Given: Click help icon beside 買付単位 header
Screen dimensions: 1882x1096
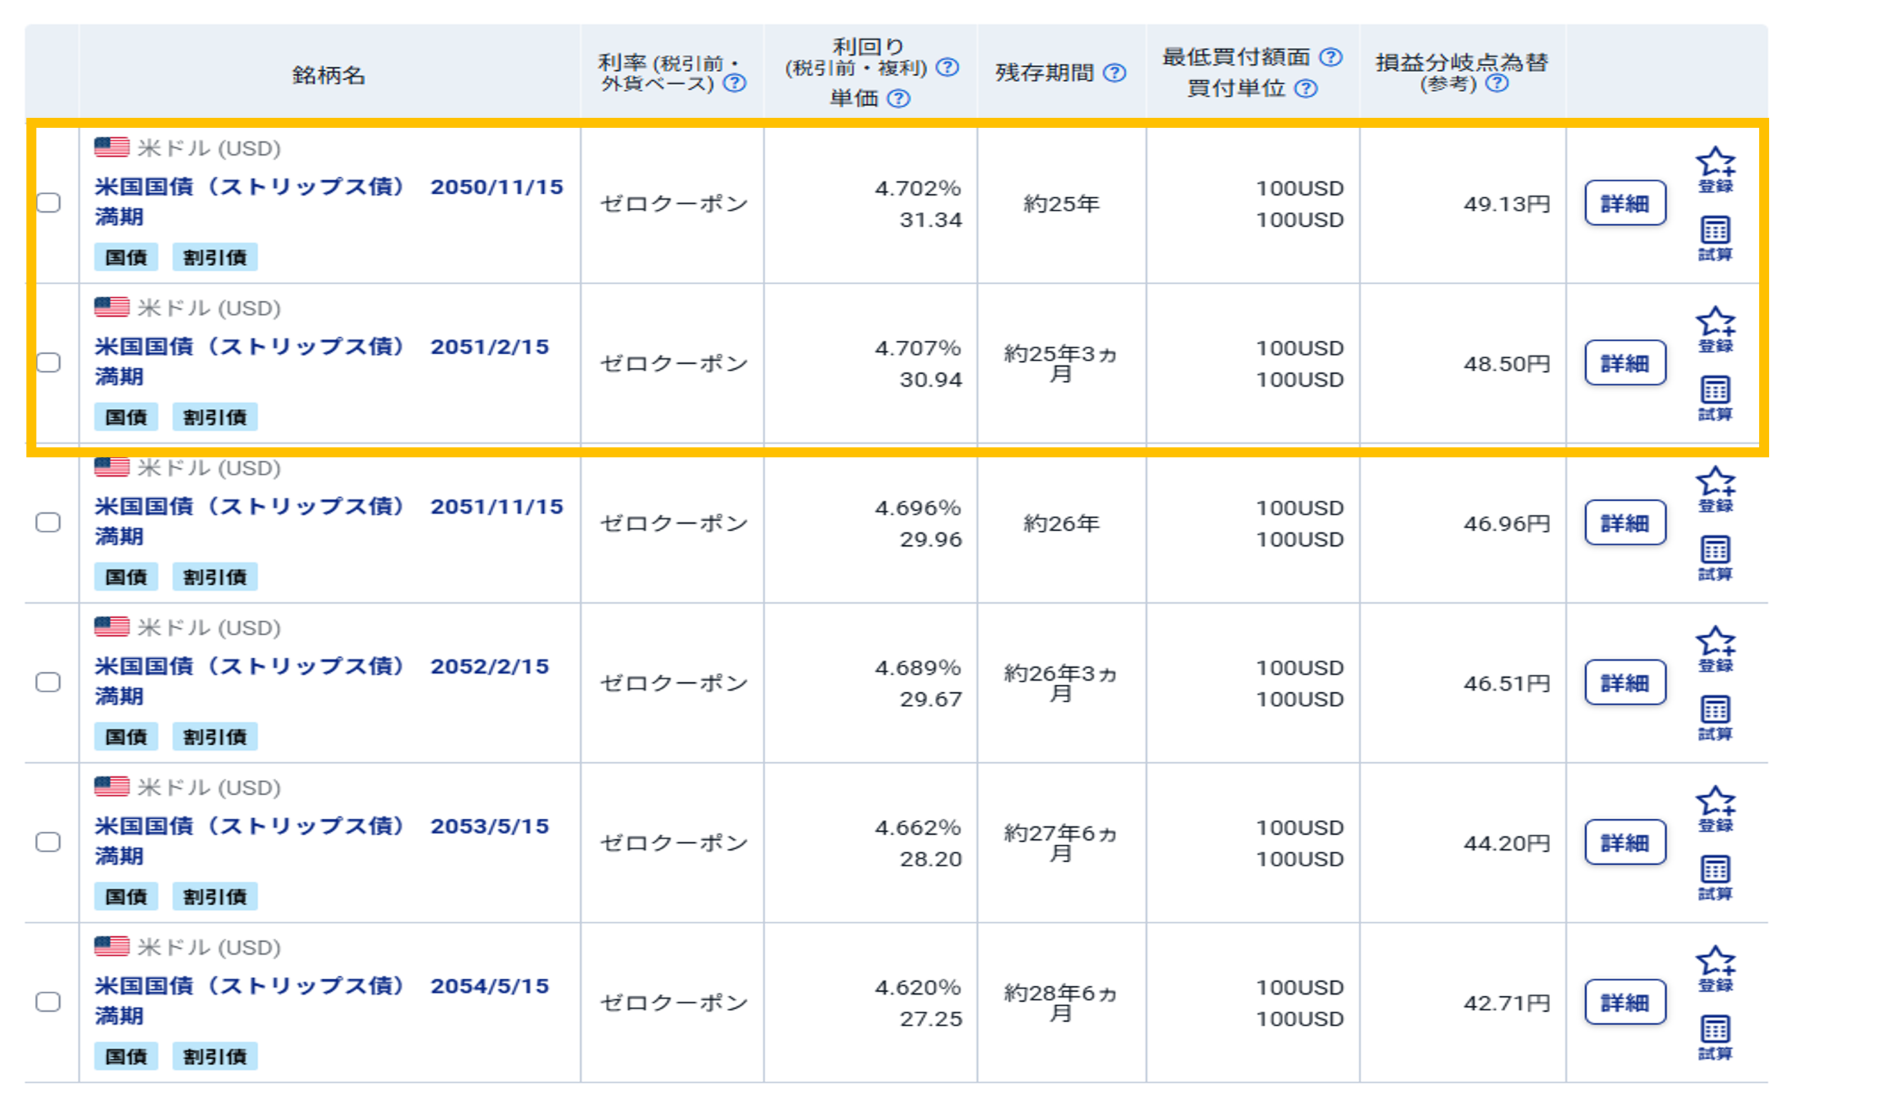Looking at the screenshot, I should coord(1306,89).
